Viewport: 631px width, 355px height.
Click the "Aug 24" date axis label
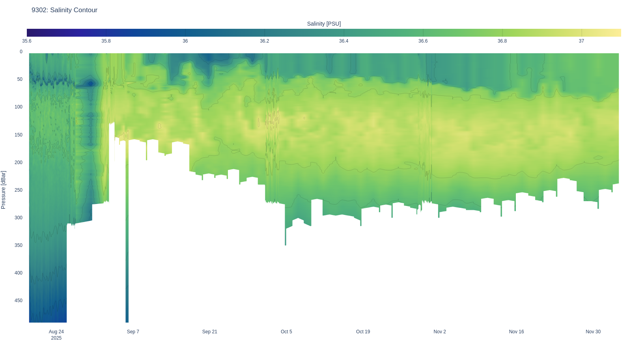click(56, 332)
